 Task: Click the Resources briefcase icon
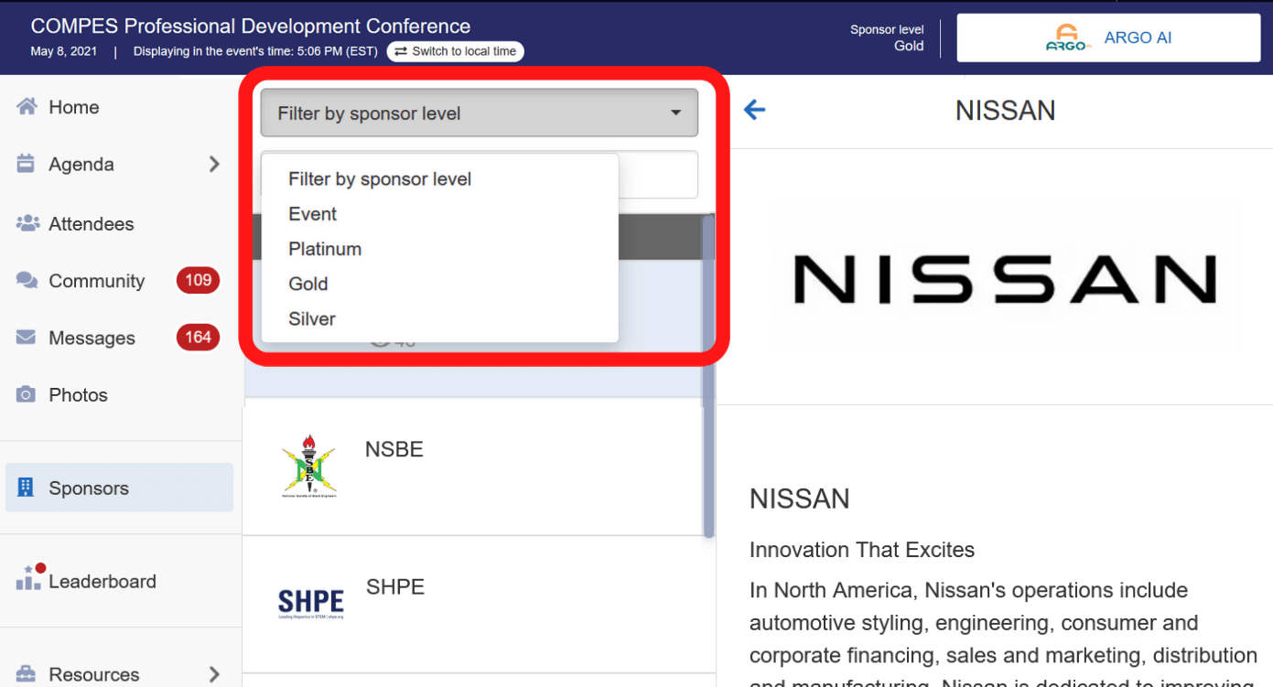tap(27, 674)
